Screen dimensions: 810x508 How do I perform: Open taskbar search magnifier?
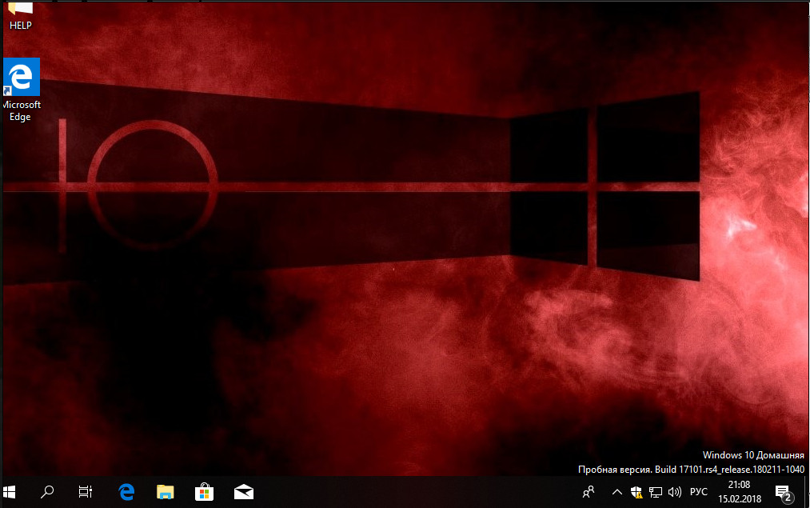47,492
